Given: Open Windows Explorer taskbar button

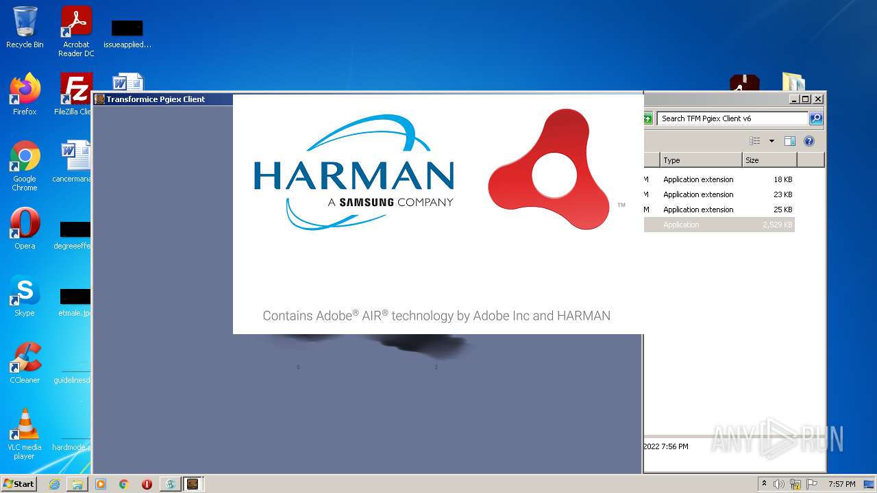Looking at the screenshot, I should coord(77,484).
